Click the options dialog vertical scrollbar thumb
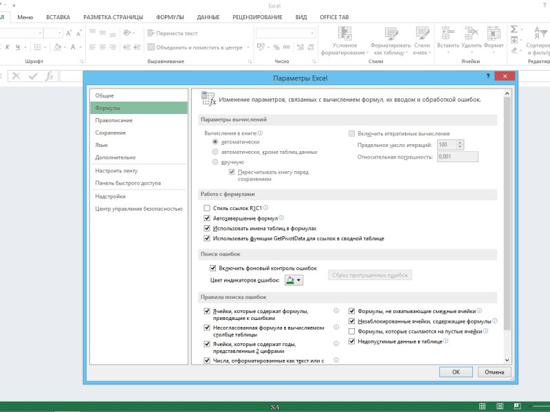This screenshot has height=412, width=550. point(507,214)
